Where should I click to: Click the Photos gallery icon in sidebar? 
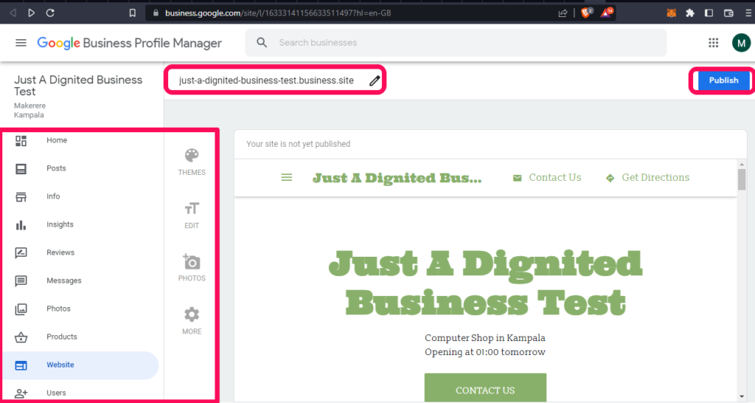(x=21, y=309)
